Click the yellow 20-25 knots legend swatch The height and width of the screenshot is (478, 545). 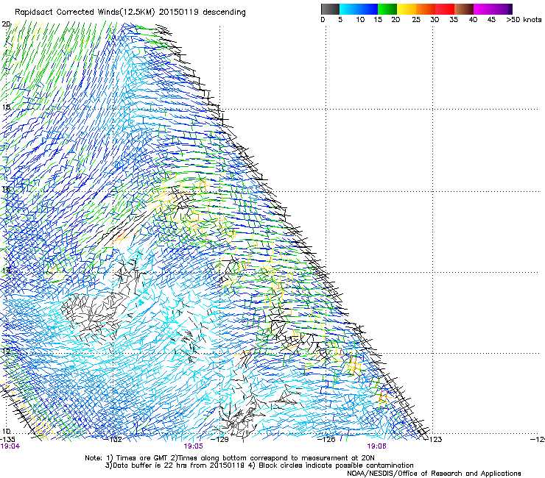tap(407, 9)
